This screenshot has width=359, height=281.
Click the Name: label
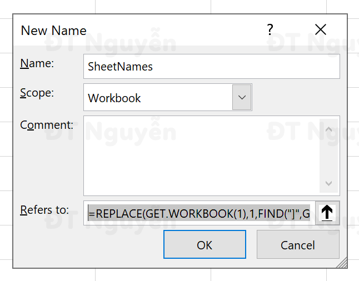tap(37, 63)
